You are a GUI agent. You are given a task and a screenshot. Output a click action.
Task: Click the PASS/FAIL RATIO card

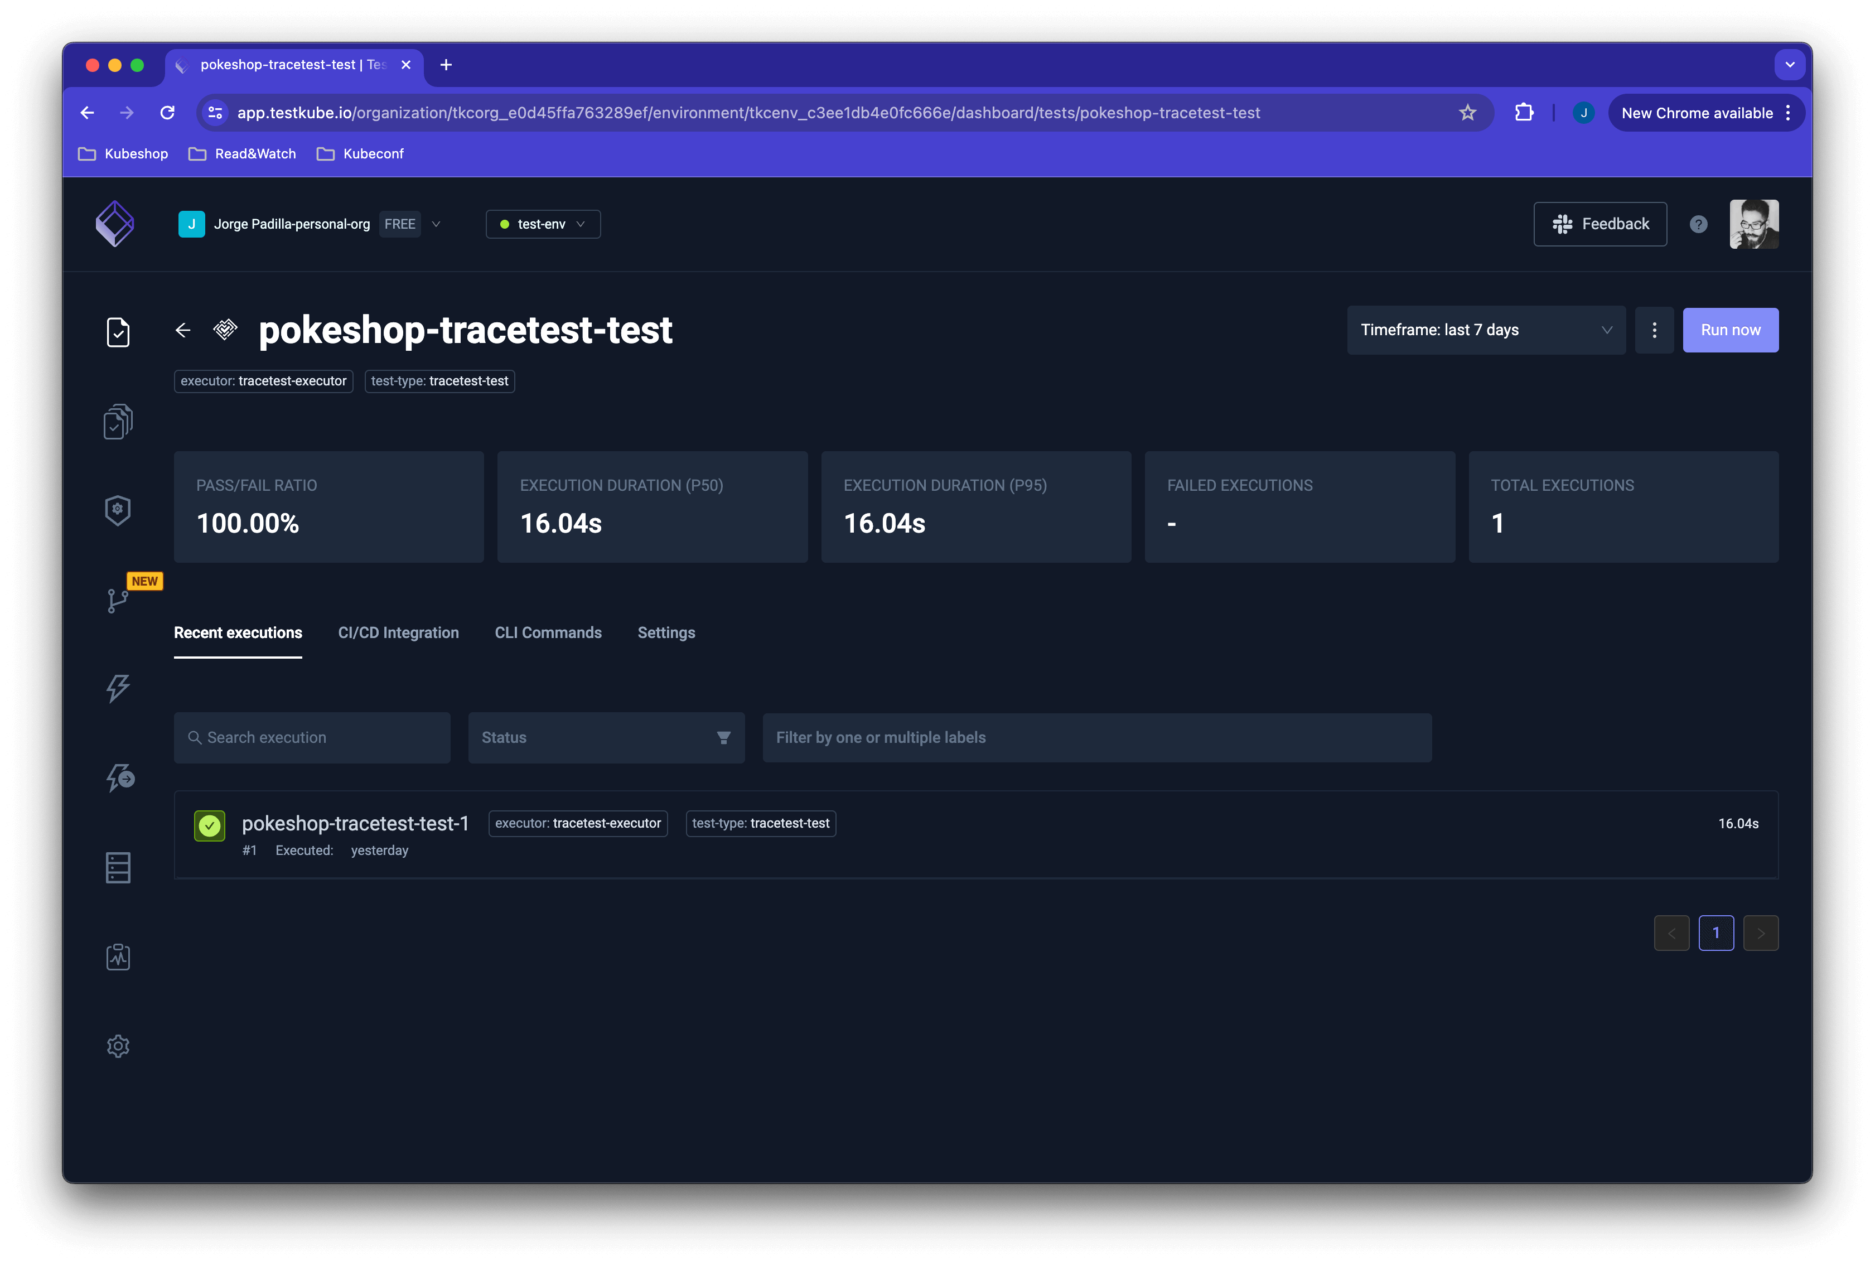tap(329, 507)
